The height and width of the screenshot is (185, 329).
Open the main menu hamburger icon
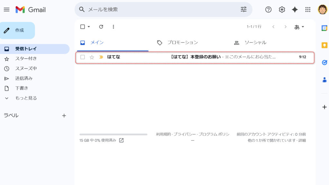6,10
